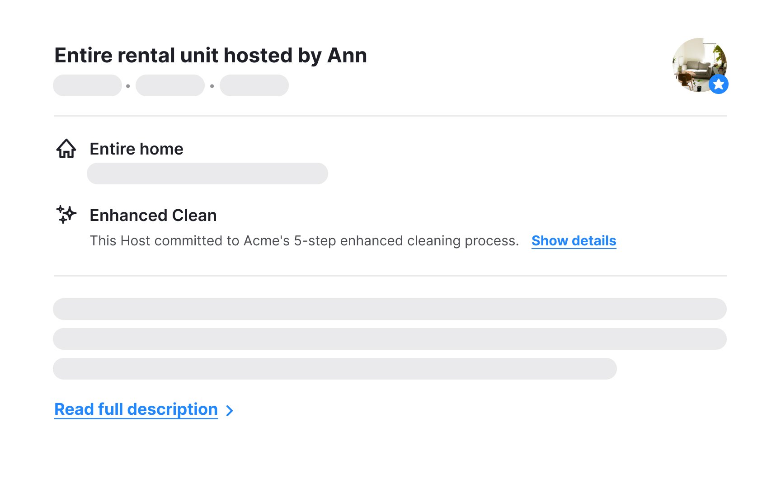Click the sparkles icon beside Enhanced Clean
The width and height of the screenshot is (781, 488).
pyautogui.click(x=66, y=214)
